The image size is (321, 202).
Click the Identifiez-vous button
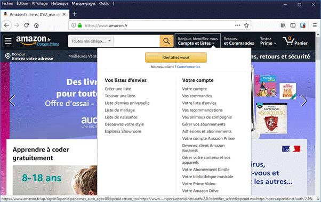176,57
